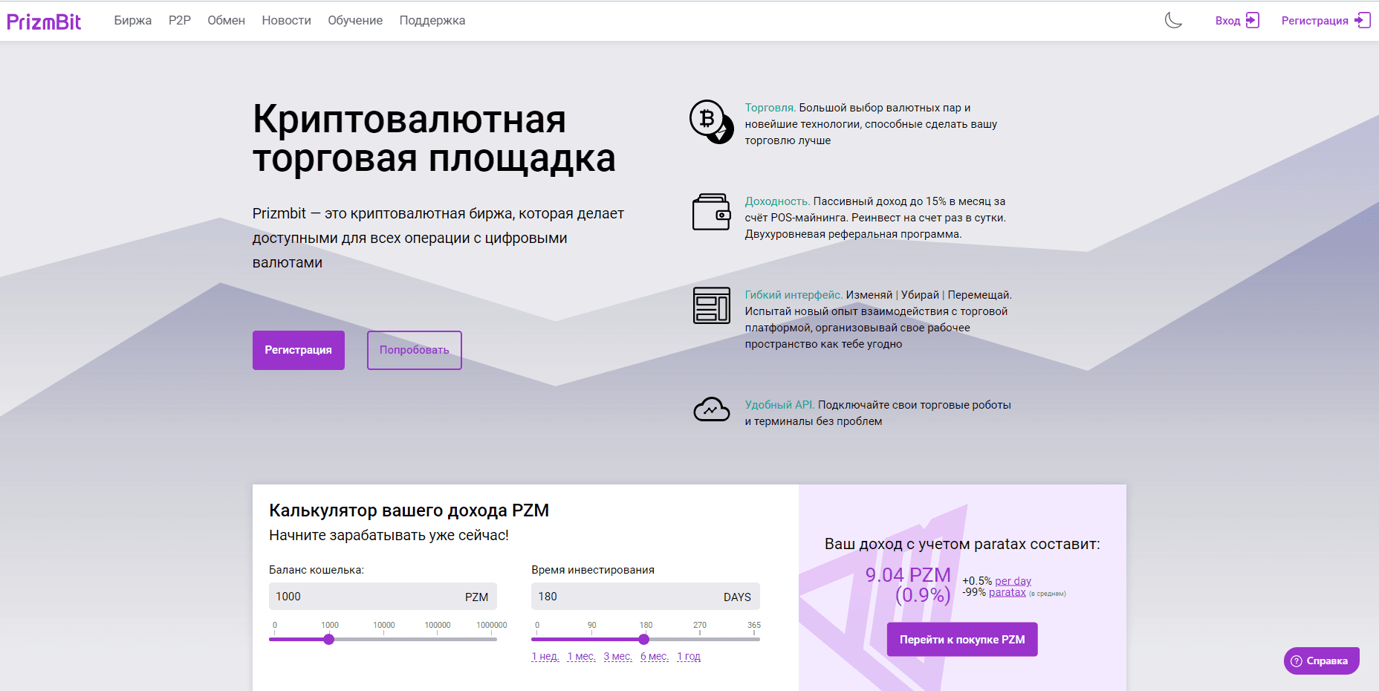Click the wallet icon beside Доходность
Image resolution: width=1379 pixels, height=691 pixels.
(711, 213)
